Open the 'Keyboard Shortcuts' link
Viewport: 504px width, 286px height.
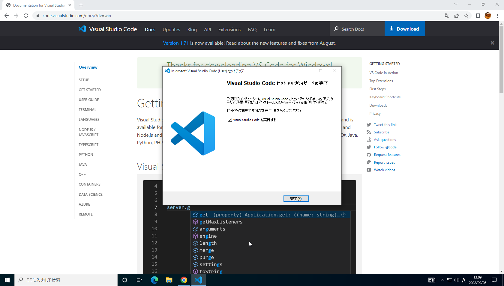point(385,97)
